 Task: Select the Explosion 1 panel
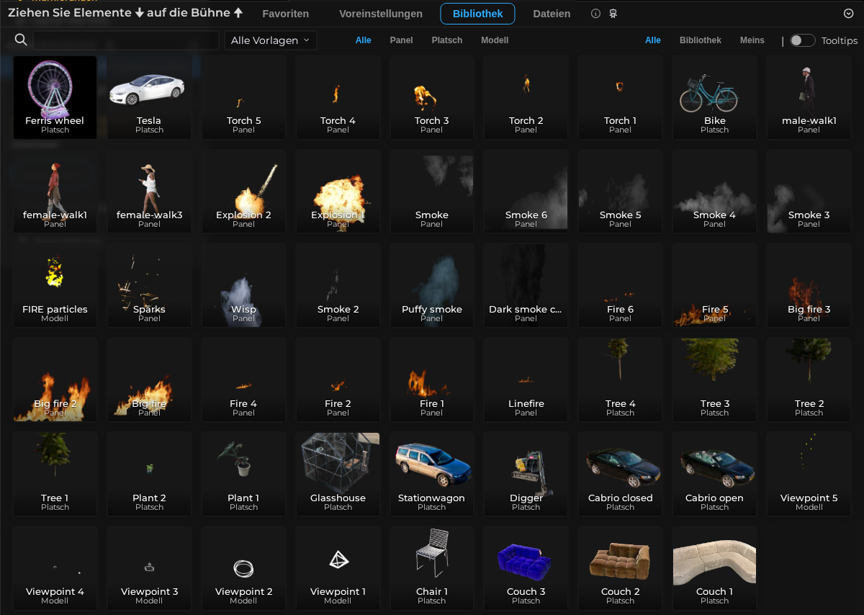pyautogui.click(x=338, y=192)
